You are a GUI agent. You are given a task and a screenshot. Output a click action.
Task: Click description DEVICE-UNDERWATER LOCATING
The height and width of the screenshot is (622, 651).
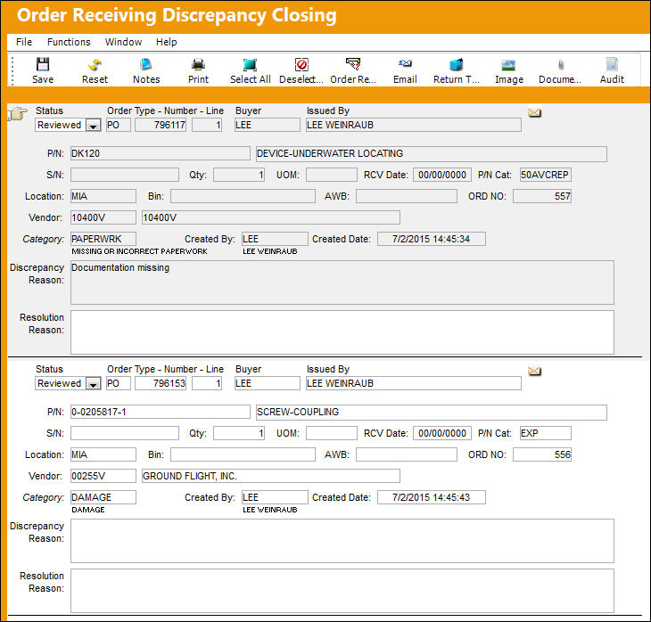[x=432, y=153]
